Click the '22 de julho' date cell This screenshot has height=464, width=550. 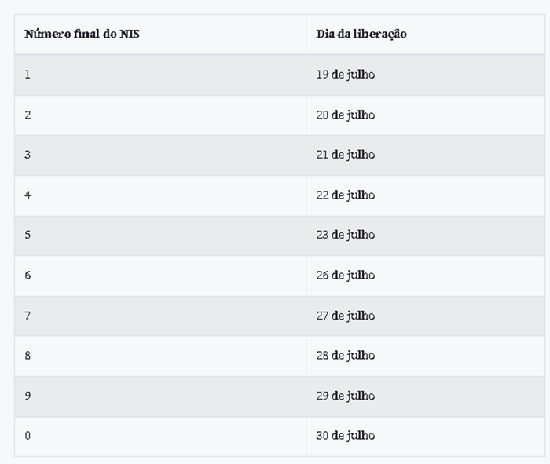point(346,195)
